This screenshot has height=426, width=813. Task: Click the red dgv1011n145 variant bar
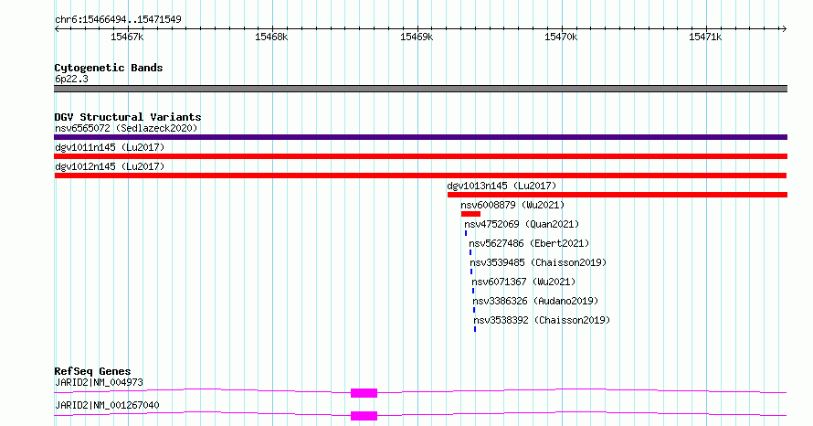[x=420, y=156]
